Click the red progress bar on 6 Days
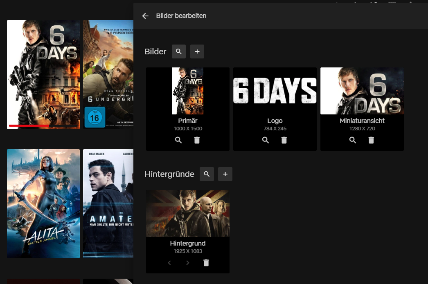 [x=29, y=125]
